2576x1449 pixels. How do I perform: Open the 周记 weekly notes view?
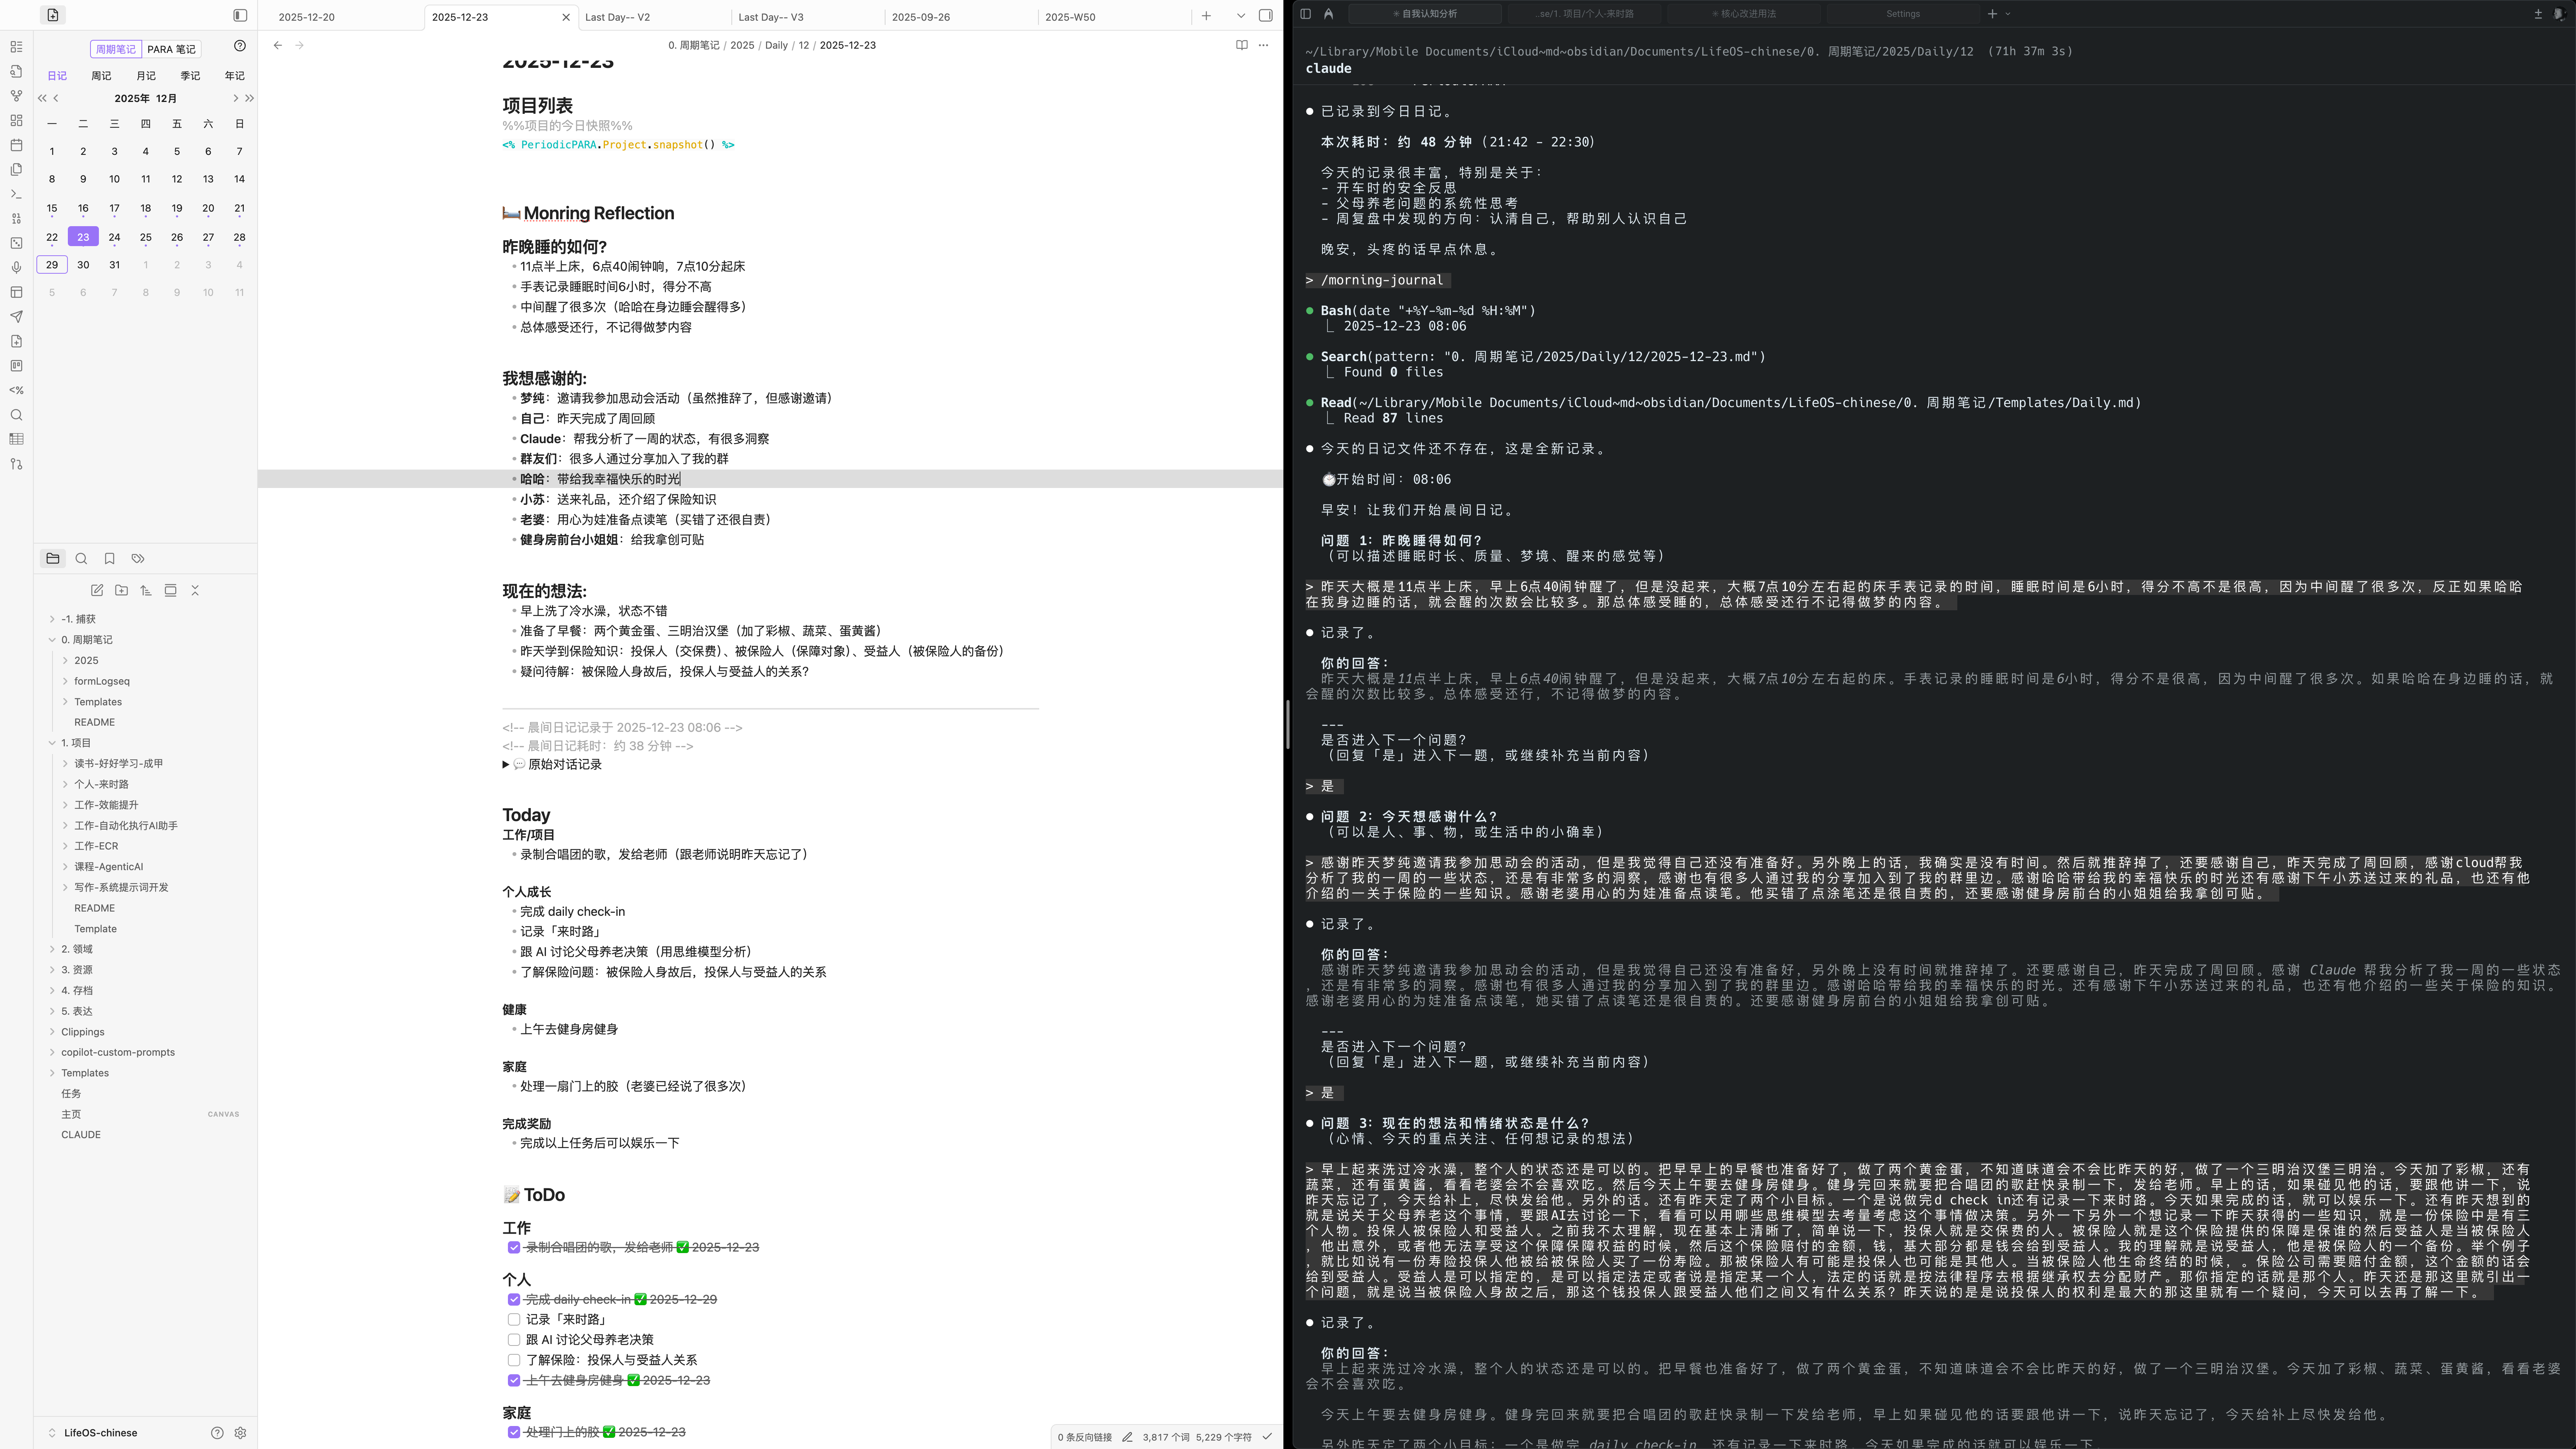click(101, 76)
